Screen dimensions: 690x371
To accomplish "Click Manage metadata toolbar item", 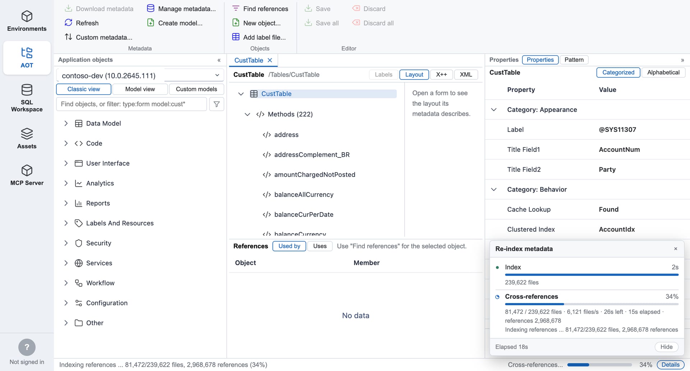I will point(181,9).
